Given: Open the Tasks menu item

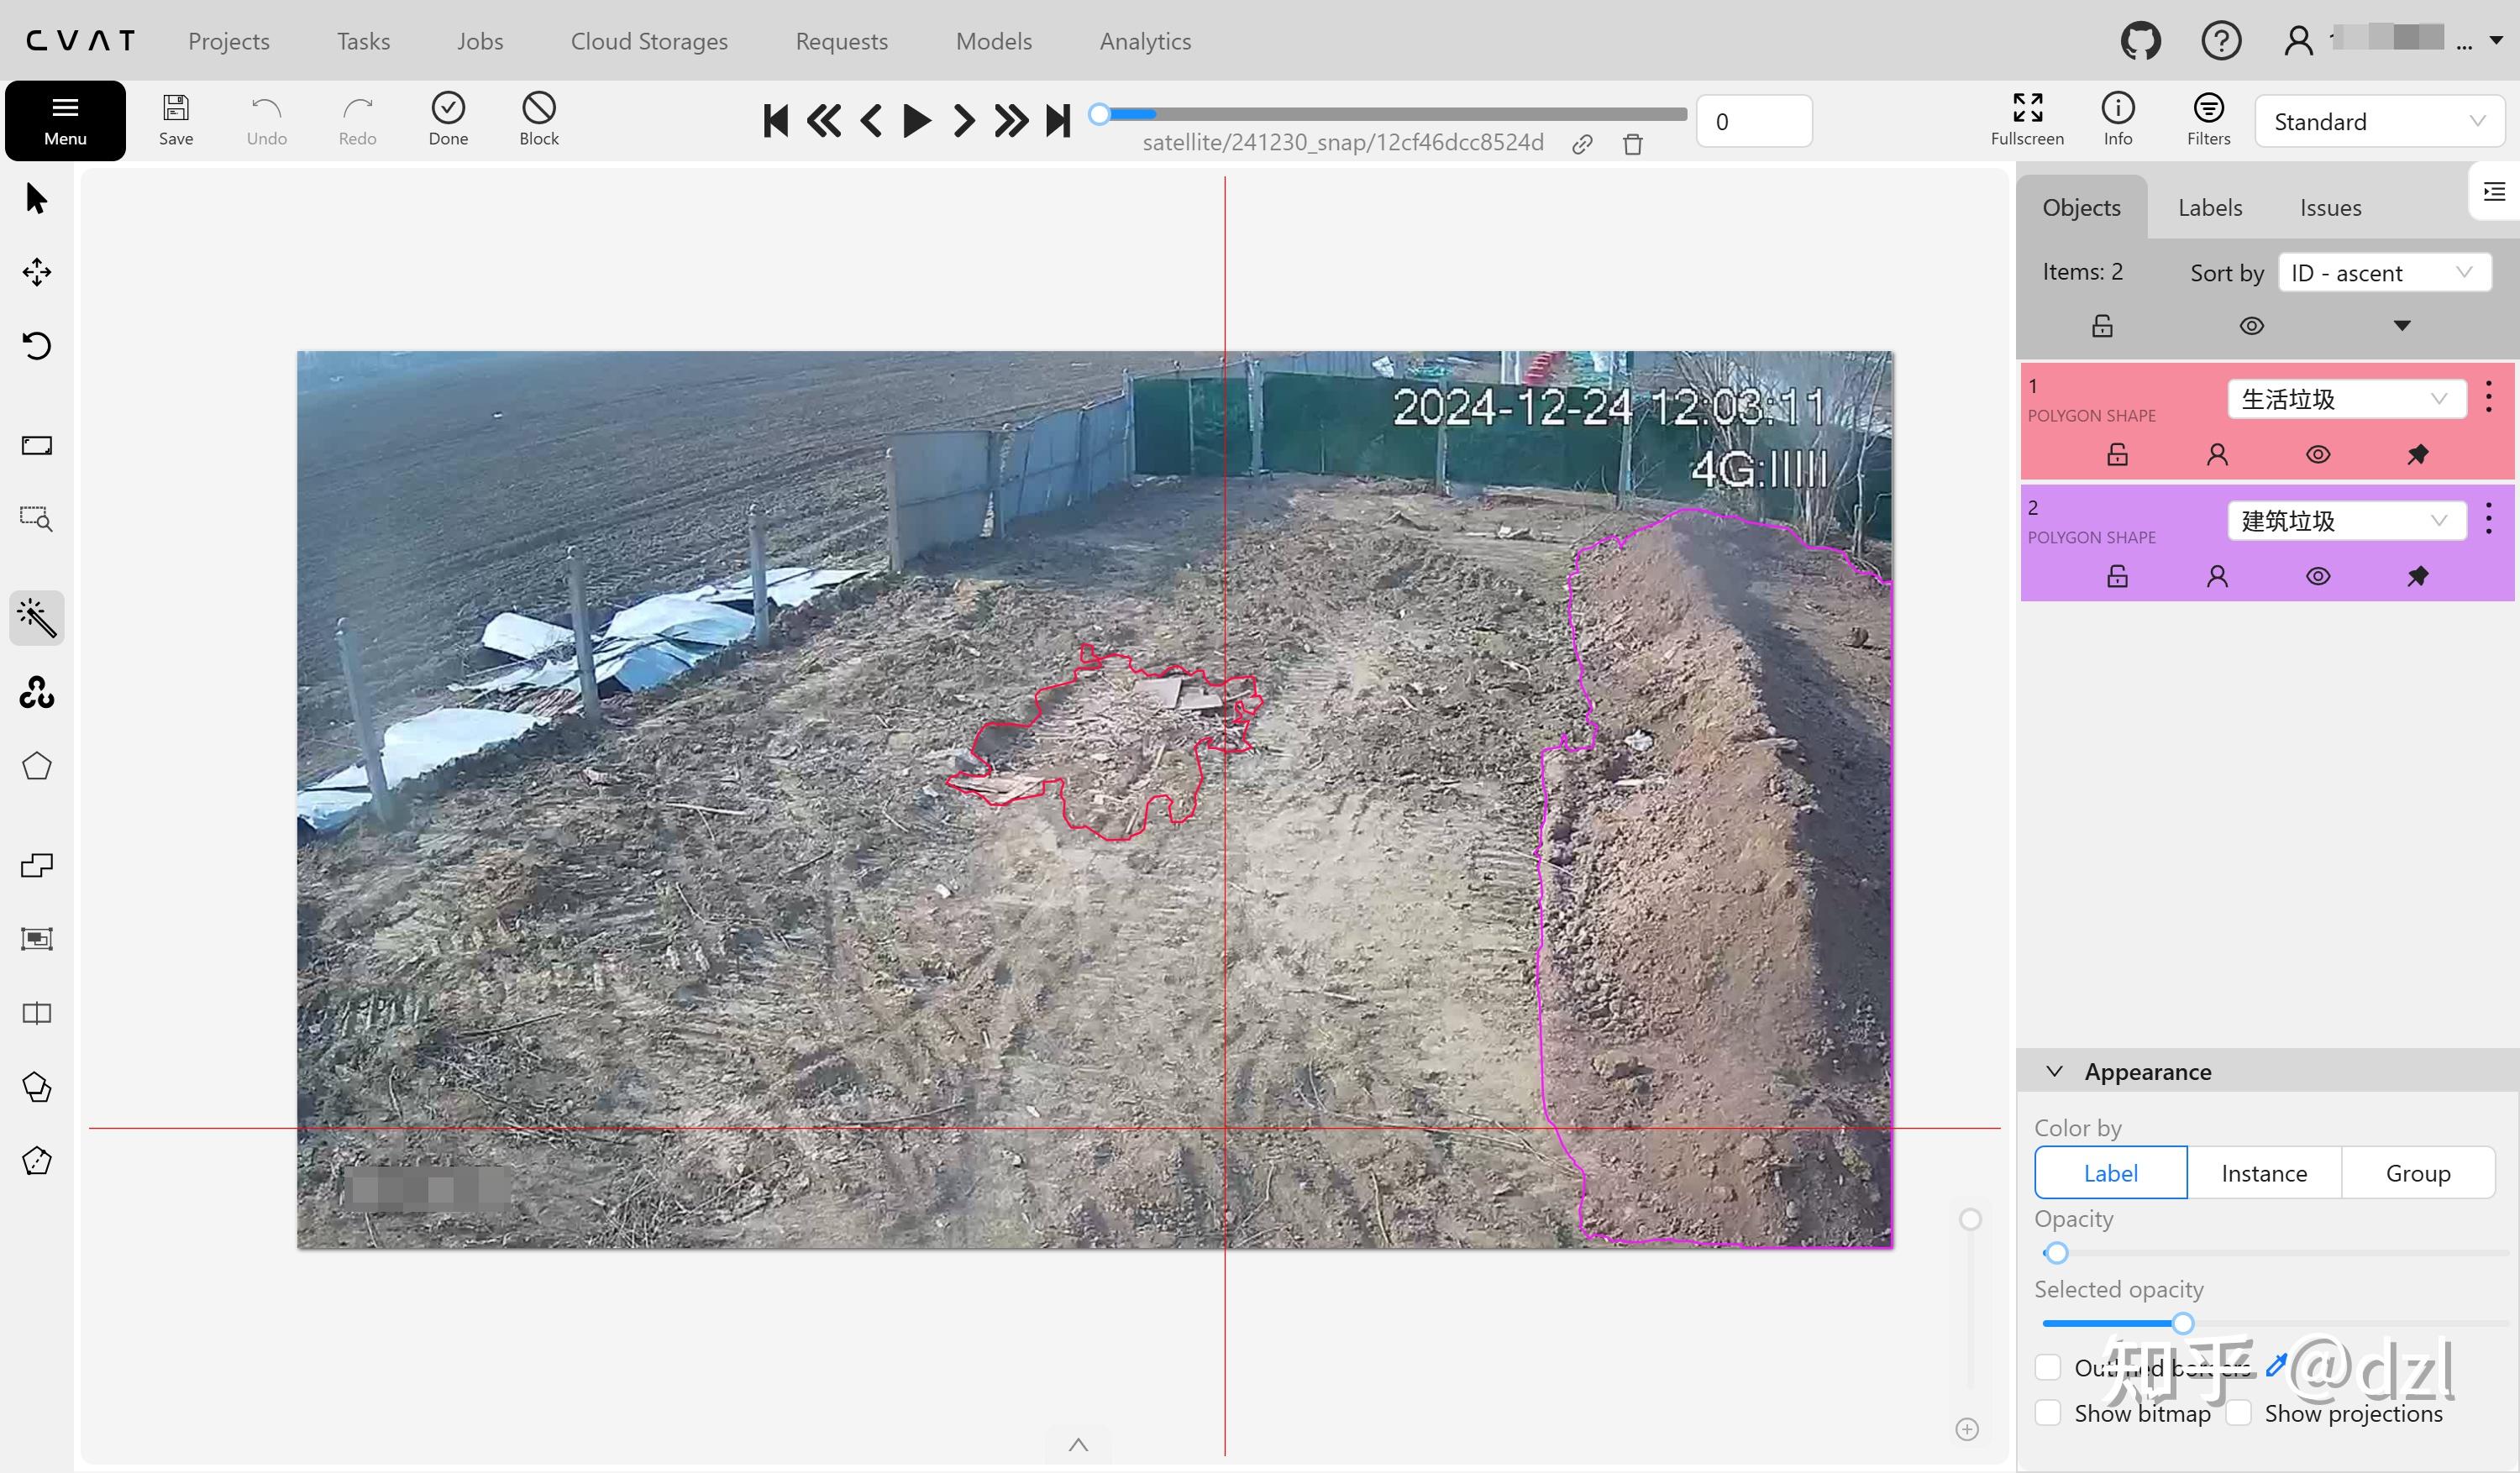Looking at the screenshot, I should coord(363,41).
